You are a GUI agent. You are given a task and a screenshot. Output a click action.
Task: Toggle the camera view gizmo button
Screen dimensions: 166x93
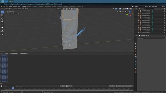tap(120, 12)
